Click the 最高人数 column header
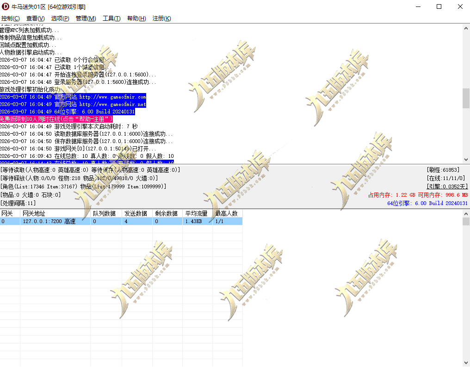 click(227, 213)
